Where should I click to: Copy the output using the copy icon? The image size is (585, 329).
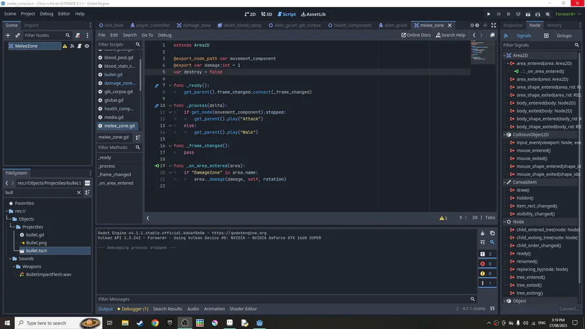click(492, 233)
